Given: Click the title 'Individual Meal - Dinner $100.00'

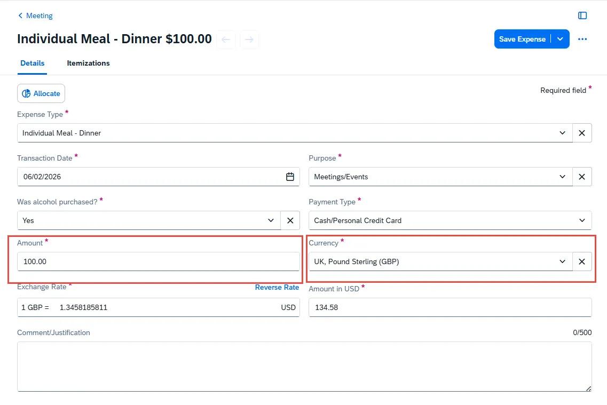Looking at the screenshot, I should (114, 39).
